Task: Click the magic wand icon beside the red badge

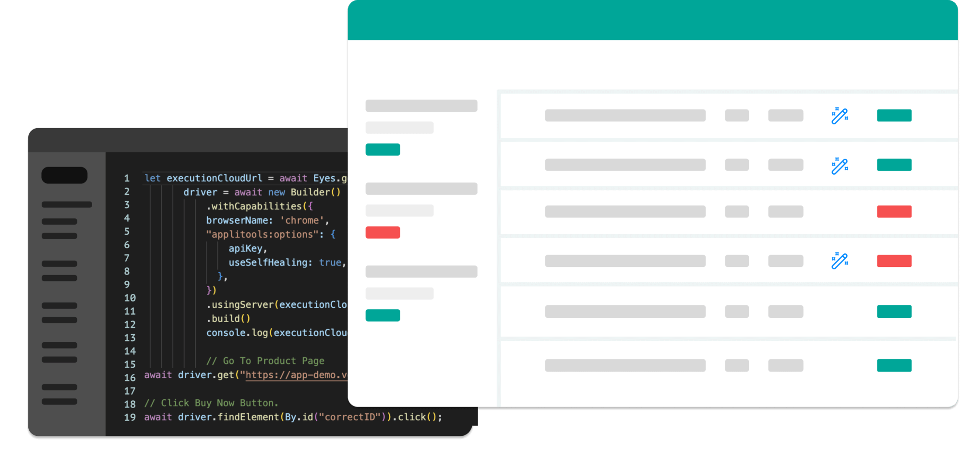Action: click(840, 261)
